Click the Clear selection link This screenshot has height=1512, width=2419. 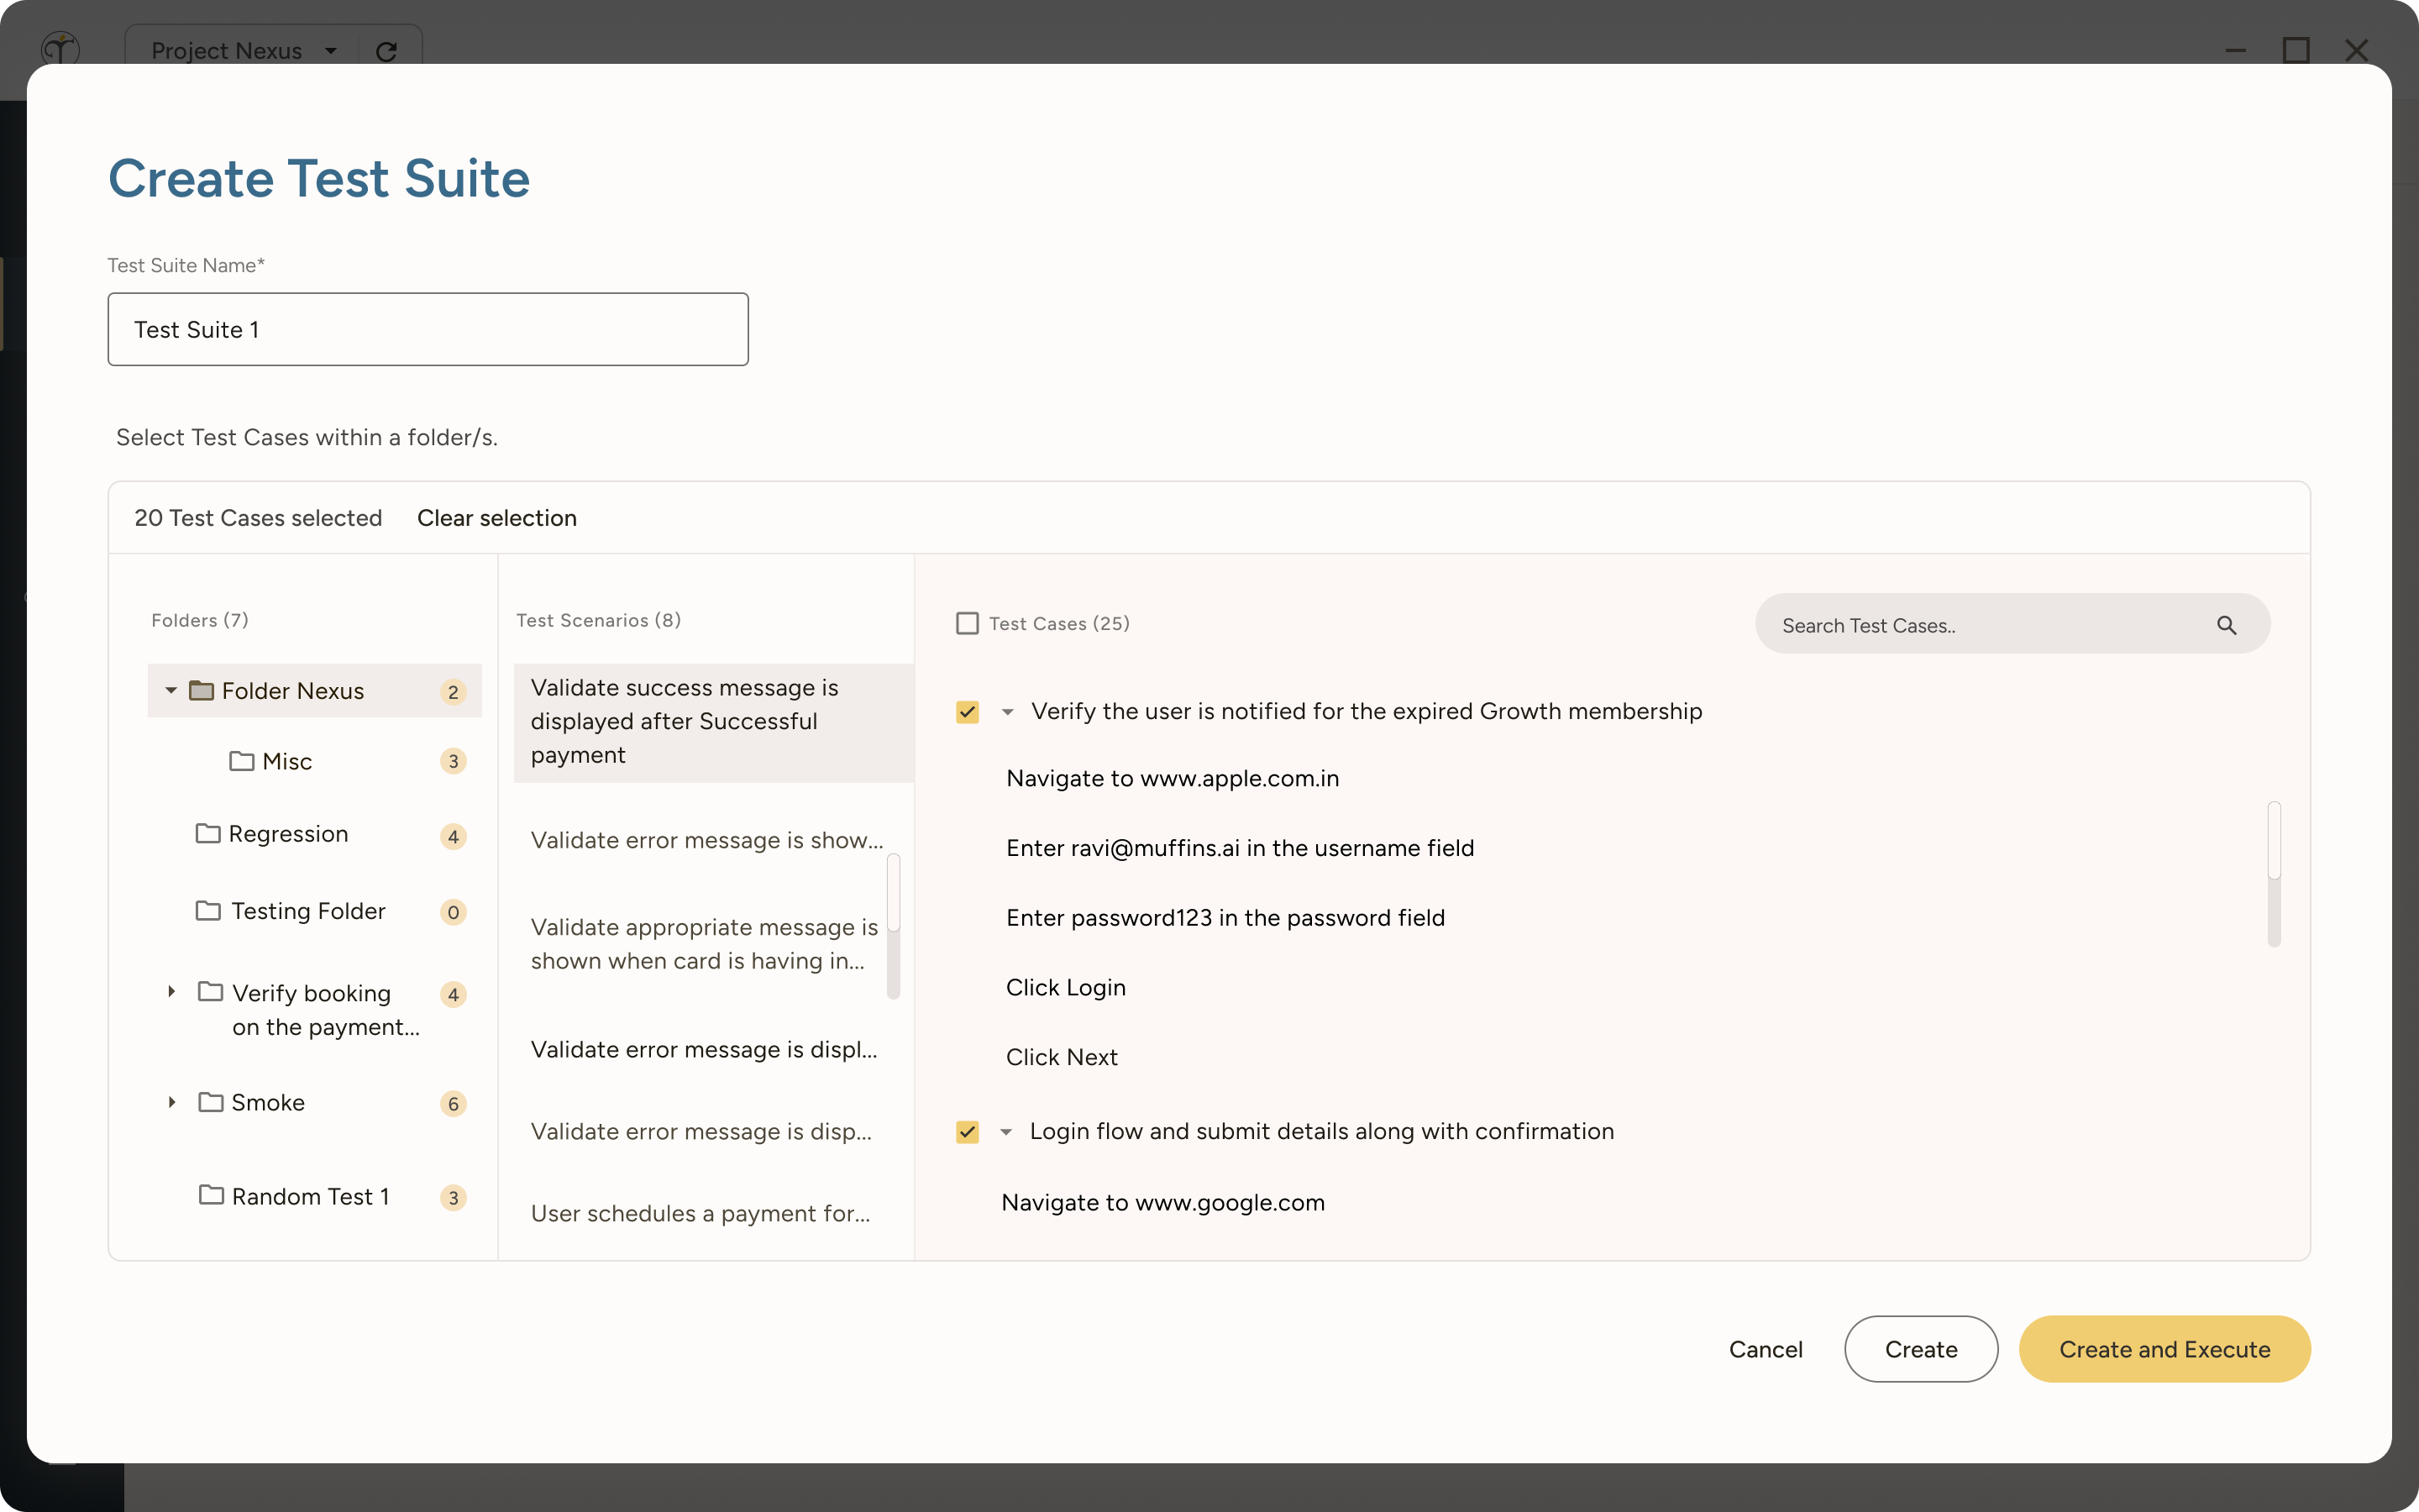pos(496,517)
